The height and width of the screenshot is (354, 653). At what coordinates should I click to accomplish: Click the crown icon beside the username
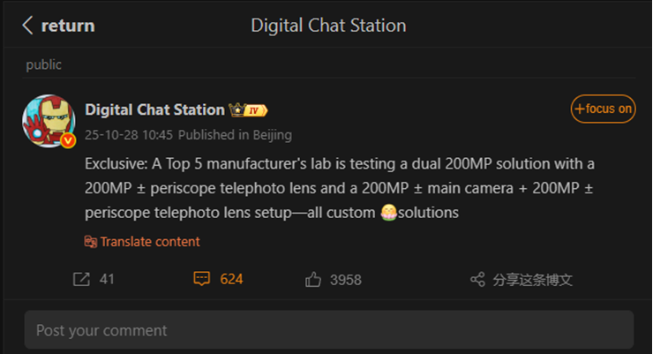(236, 109)
